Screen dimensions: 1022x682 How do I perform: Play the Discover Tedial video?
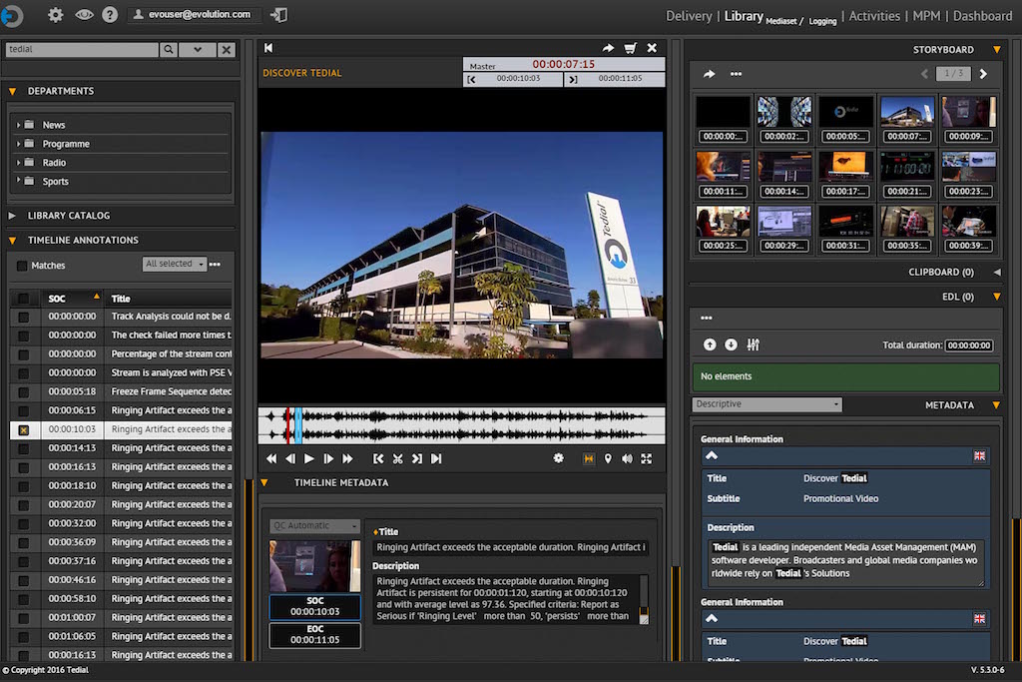tap(309, 459)
